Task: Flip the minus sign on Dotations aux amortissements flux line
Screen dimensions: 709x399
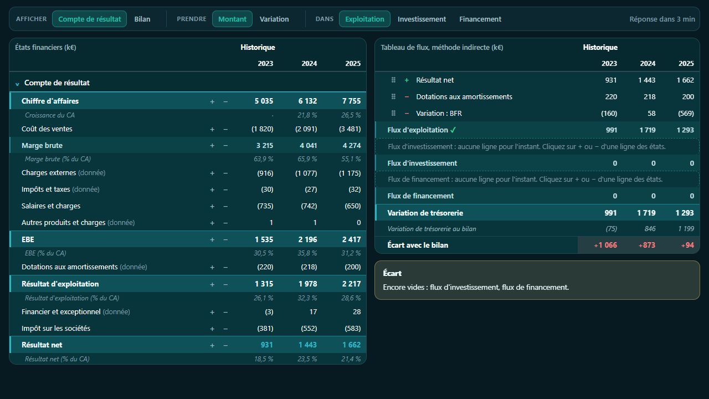Action: 407,96
